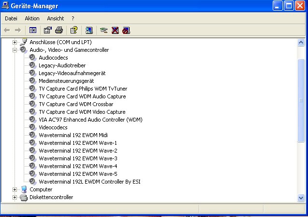Toggle the console tree pane button
The width and height of the screenshot is (308, 217).
[x=33, y=30]
